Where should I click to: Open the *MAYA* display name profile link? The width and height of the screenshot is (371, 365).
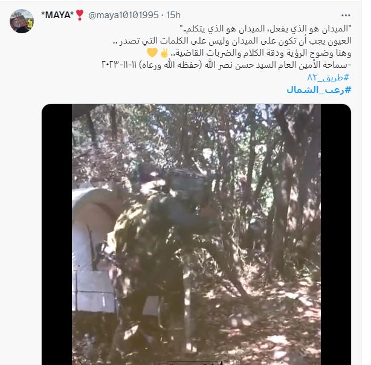[x=57, y=15]
